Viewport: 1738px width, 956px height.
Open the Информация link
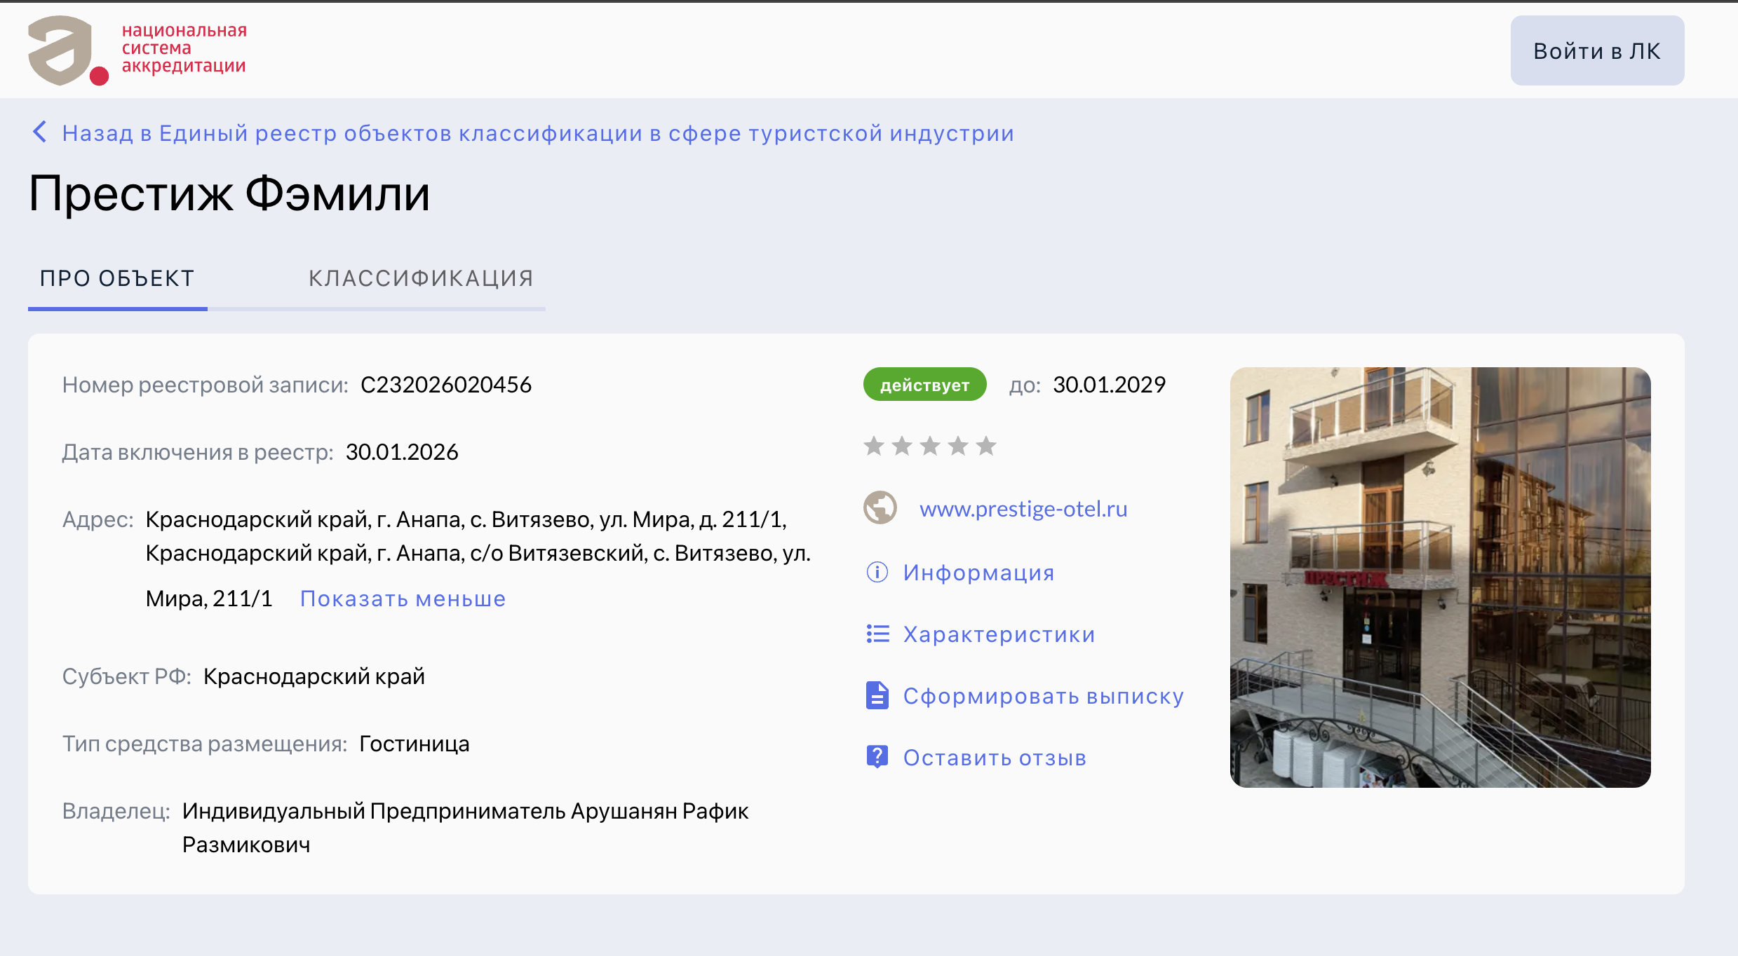(x=978, y=573)
